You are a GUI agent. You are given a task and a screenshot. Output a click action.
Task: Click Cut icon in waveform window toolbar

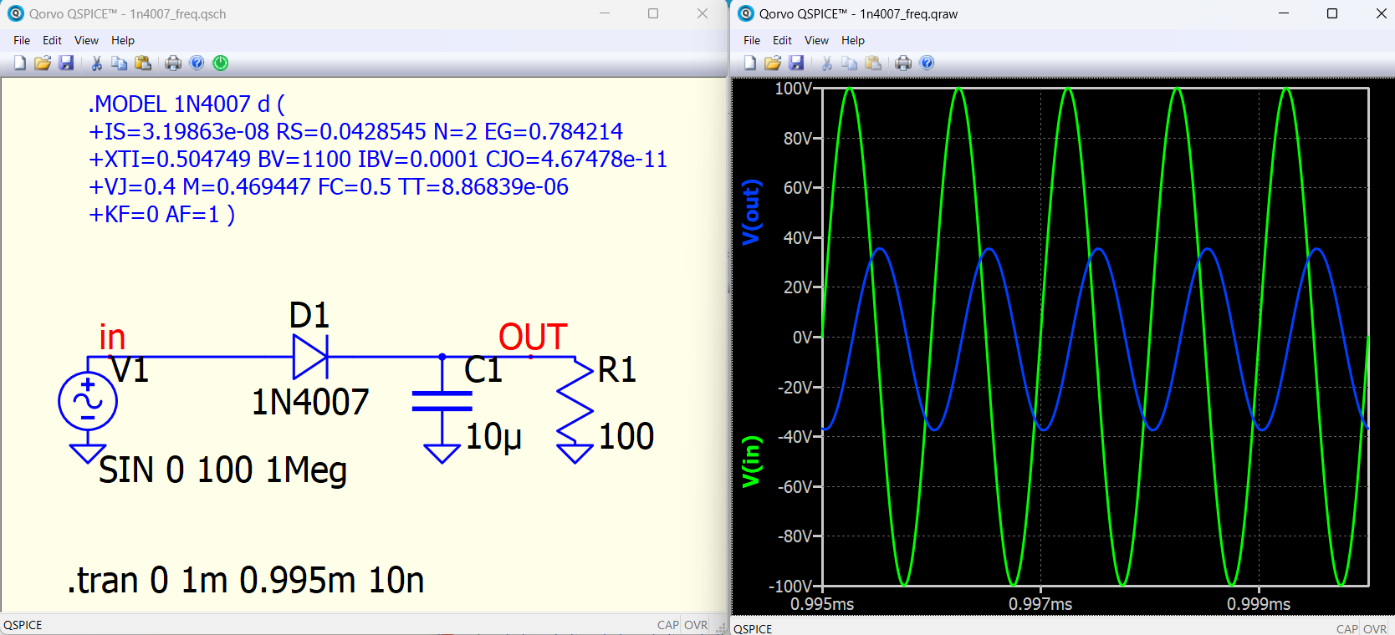(x=826, y=63)
